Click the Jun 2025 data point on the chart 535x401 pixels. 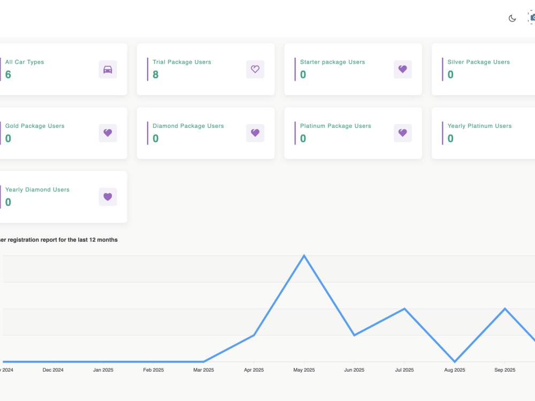click(x=355, y=335)
